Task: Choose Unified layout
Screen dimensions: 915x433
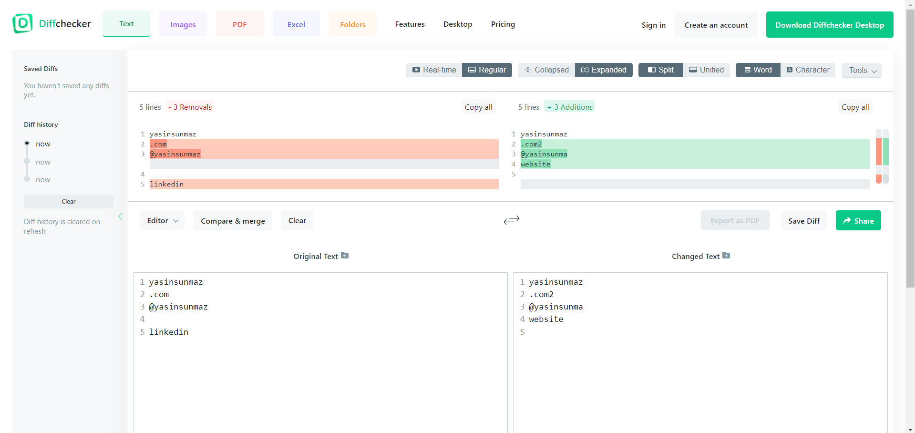Action: (706, 70)
